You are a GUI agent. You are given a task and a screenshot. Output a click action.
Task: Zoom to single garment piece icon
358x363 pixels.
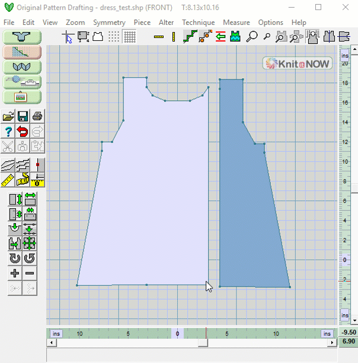[281, 37]
